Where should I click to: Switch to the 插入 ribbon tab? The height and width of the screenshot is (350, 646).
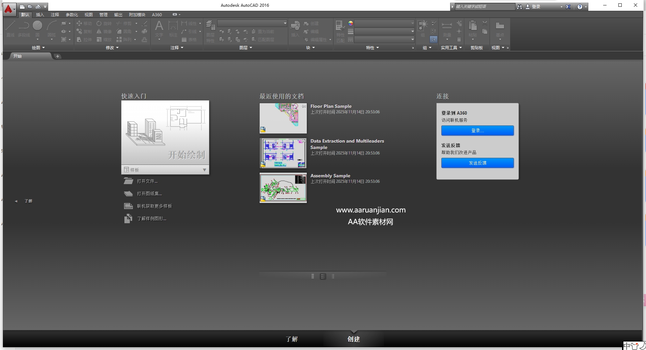pyautogui.click(x=39, y=15)
